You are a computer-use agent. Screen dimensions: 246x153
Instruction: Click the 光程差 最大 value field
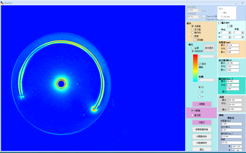pos(232,45)
